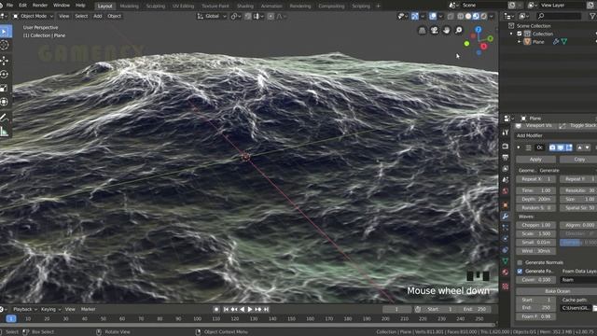Open the Object Constraints properties tab
The width and height of the screenshot is (597, 336).
pyautogui.click(x=506, y=250)
